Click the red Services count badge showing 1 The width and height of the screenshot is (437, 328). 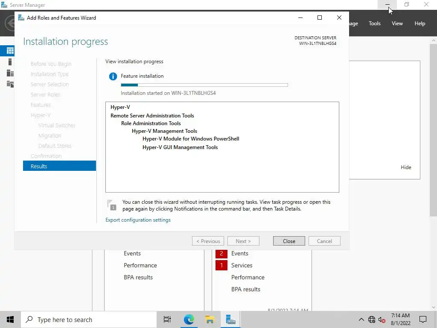pyautogui.click(x=221, y=265)
